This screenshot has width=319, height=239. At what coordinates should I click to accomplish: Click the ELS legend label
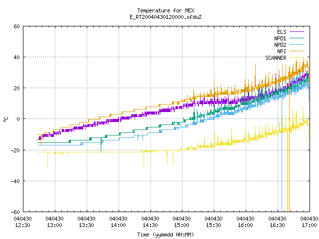coord(282,32)
